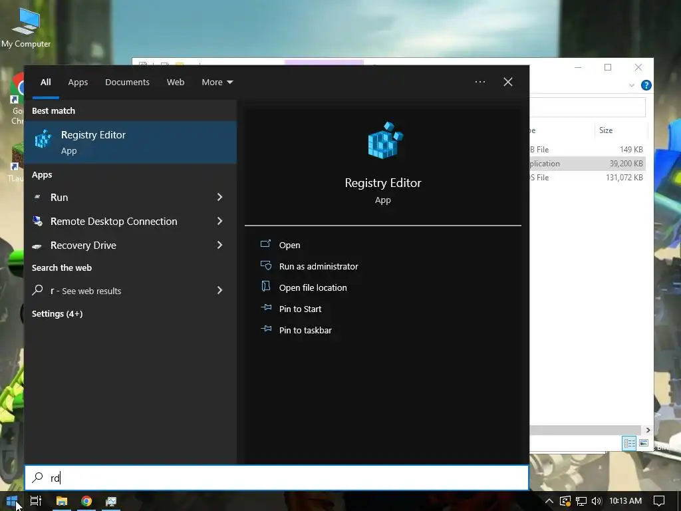
Task: Click Run as administrator action
Action: 309,266
